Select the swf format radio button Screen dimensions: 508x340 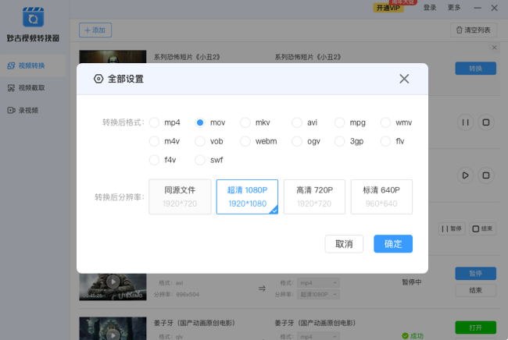tap(200, 160)
